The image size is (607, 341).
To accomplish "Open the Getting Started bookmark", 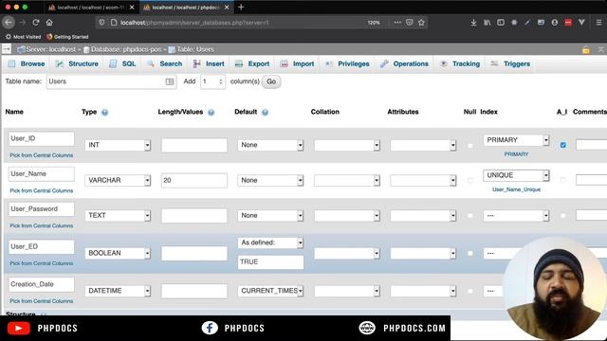I will [67, 37].
